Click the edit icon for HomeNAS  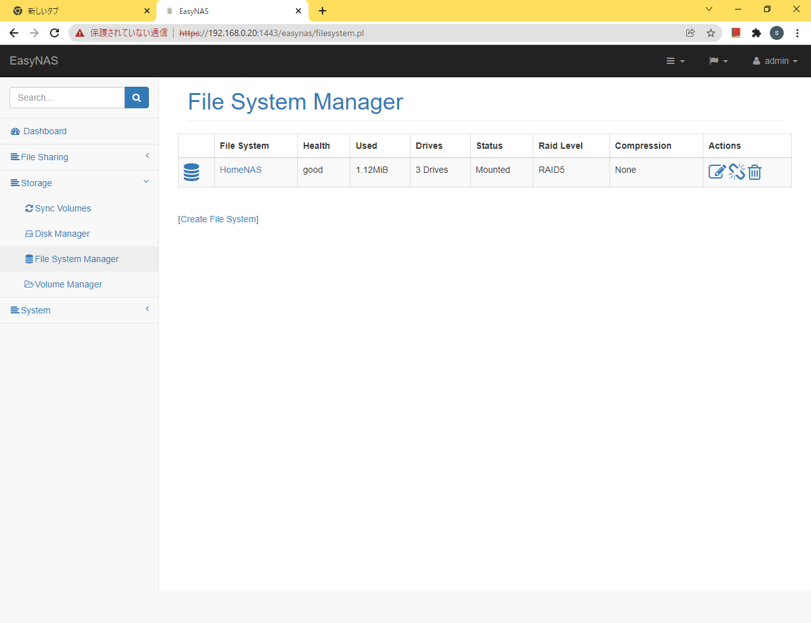717,172
